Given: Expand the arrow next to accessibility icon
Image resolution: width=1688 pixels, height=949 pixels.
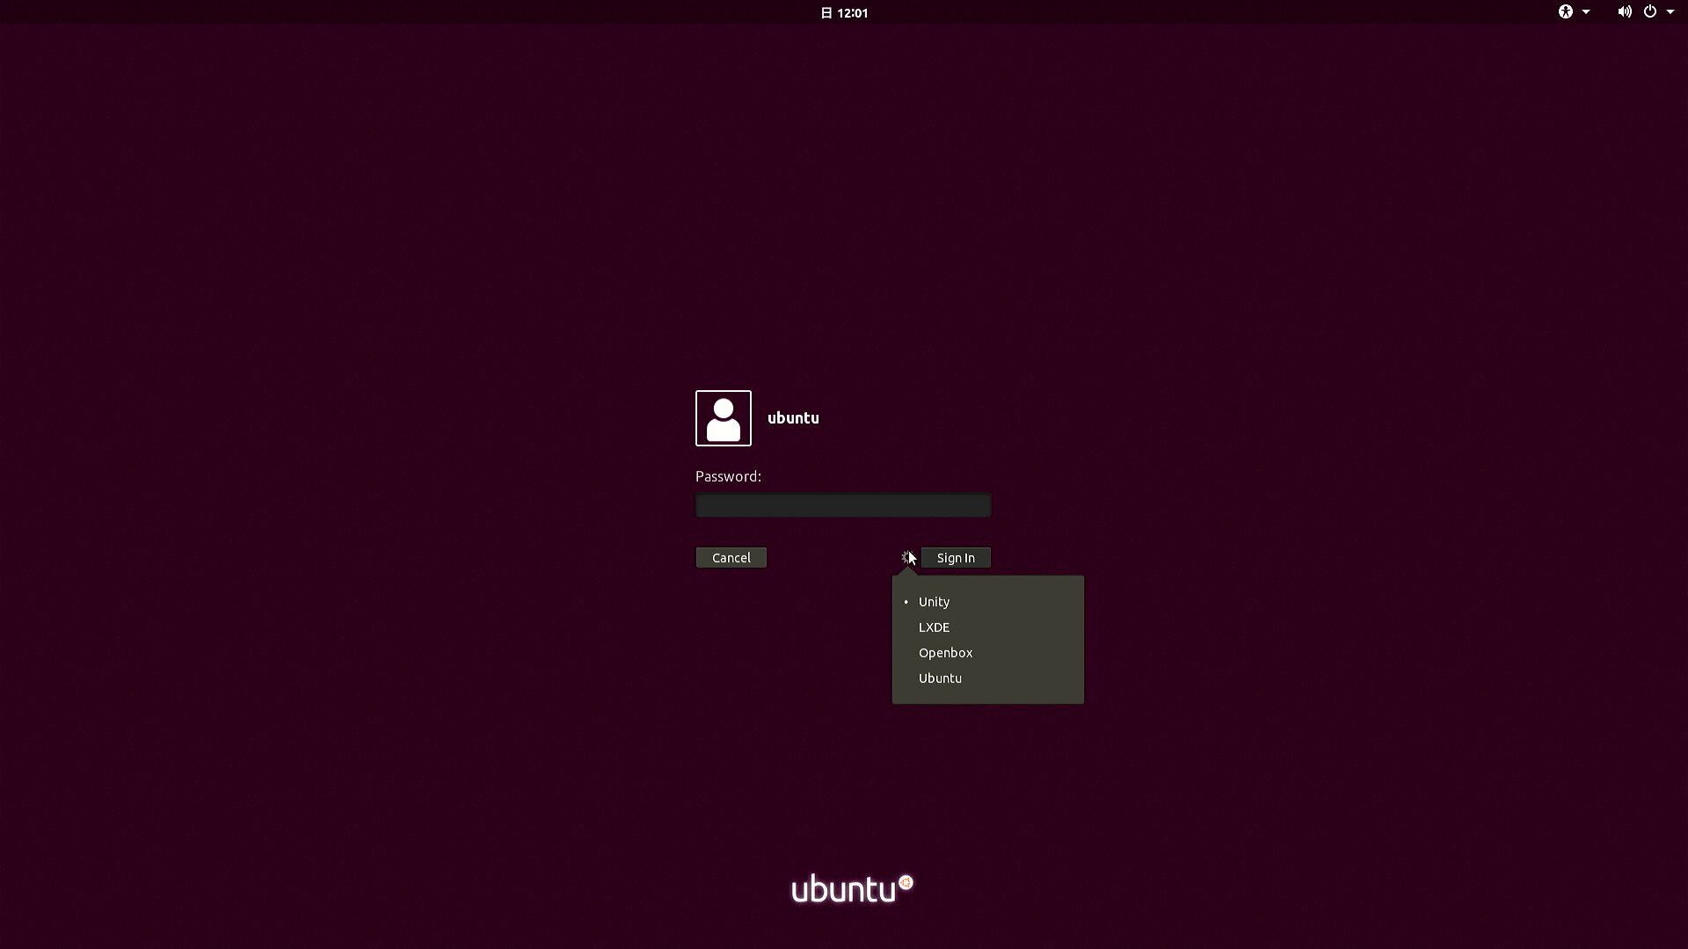Looking at the screenshot, I should [1586, 12].
